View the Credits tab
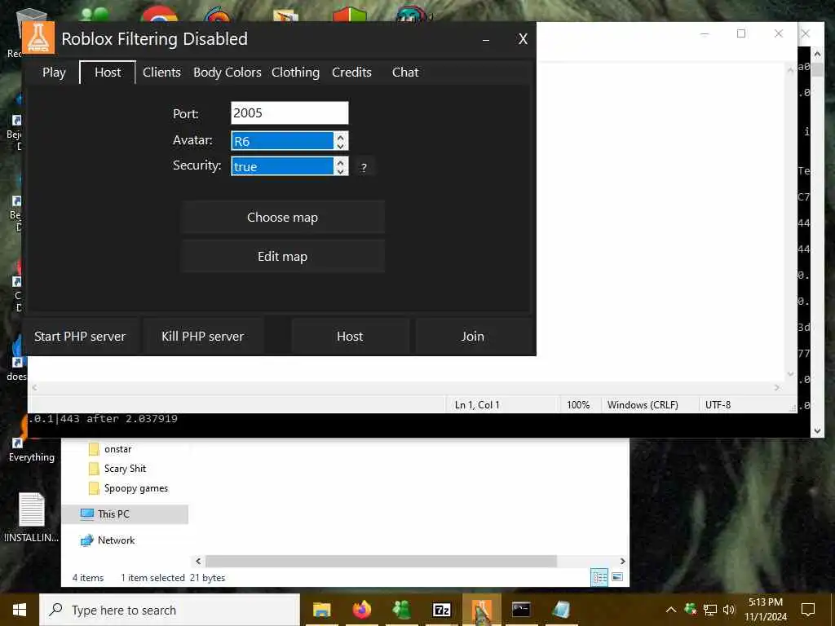This screenshot has height=626, width=835. point(351,73)
